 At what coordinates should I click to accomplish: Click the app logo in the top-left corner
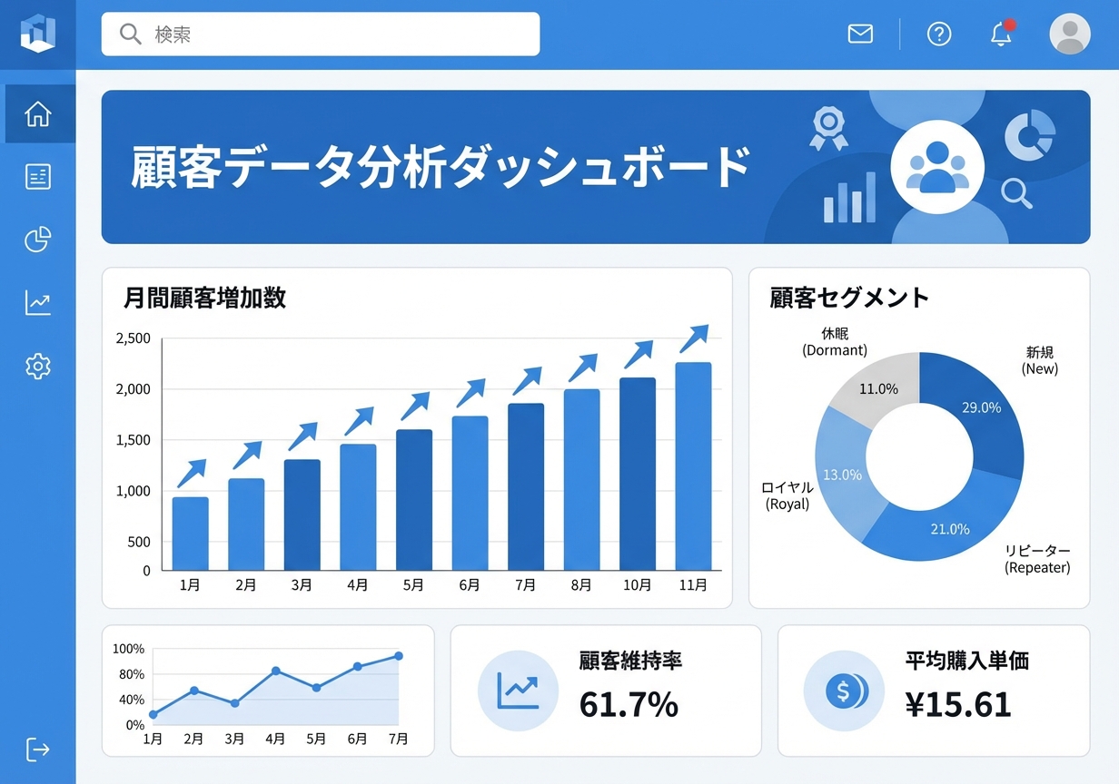click(x=37, y=34)
